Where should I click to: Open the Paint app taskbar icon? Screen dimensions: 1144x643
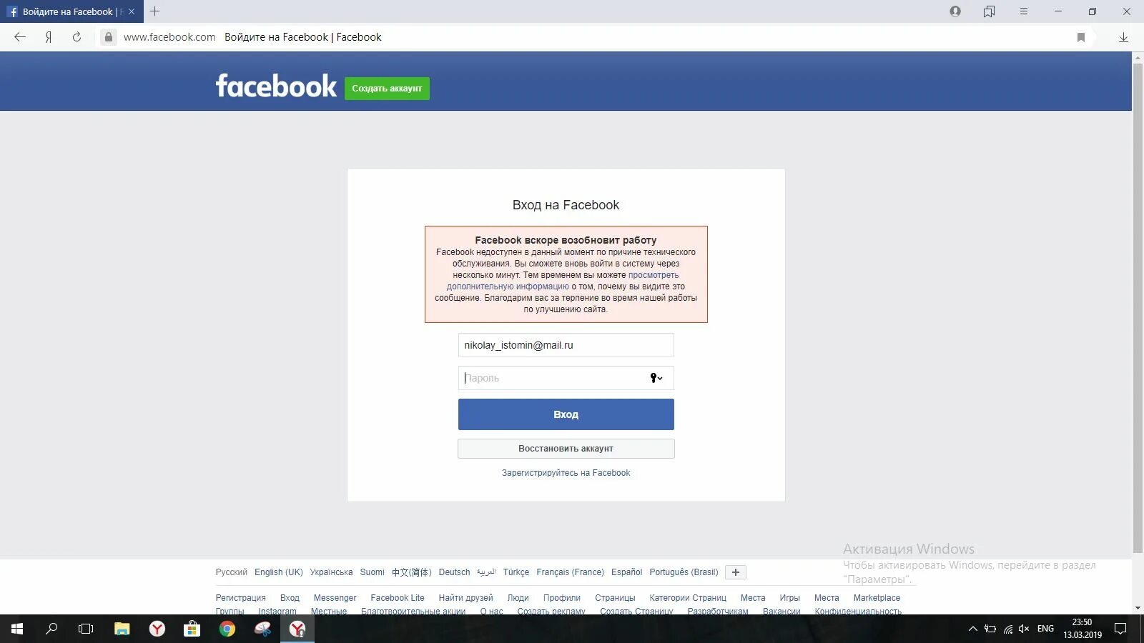pyautogui.click(x=262, y=629)
